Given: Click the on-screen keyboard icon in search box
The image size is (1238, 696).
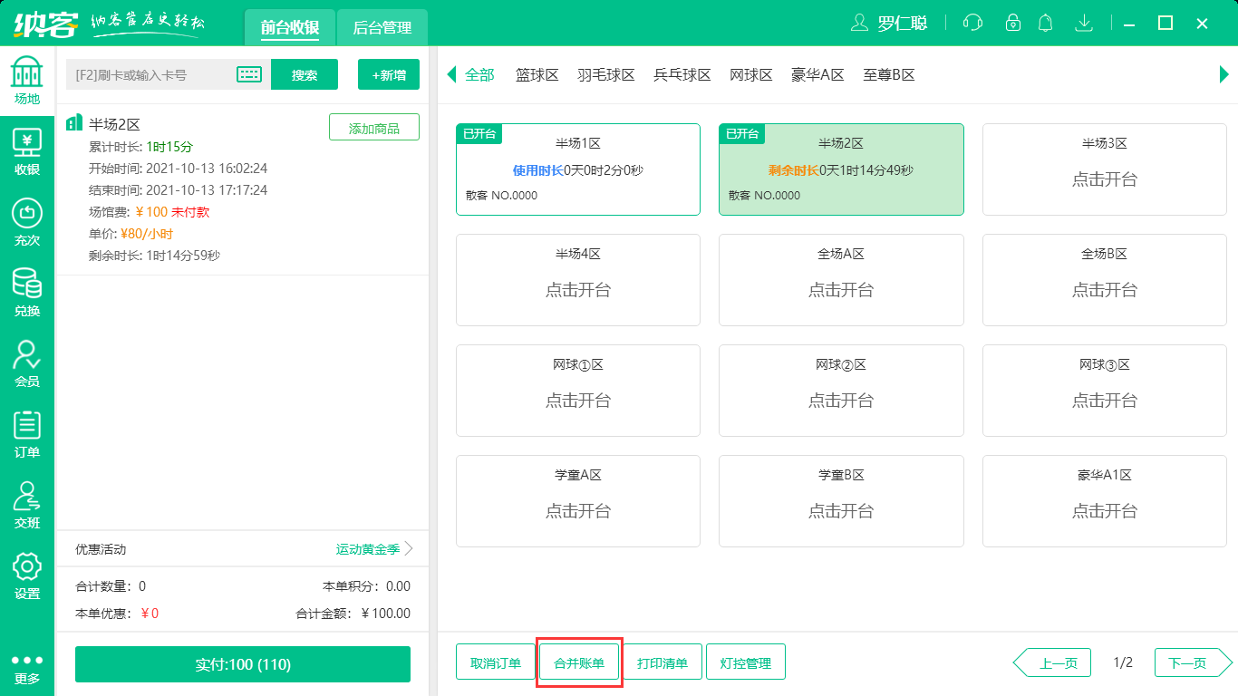Looking at the screenshot, I should (x=249, y=75).
